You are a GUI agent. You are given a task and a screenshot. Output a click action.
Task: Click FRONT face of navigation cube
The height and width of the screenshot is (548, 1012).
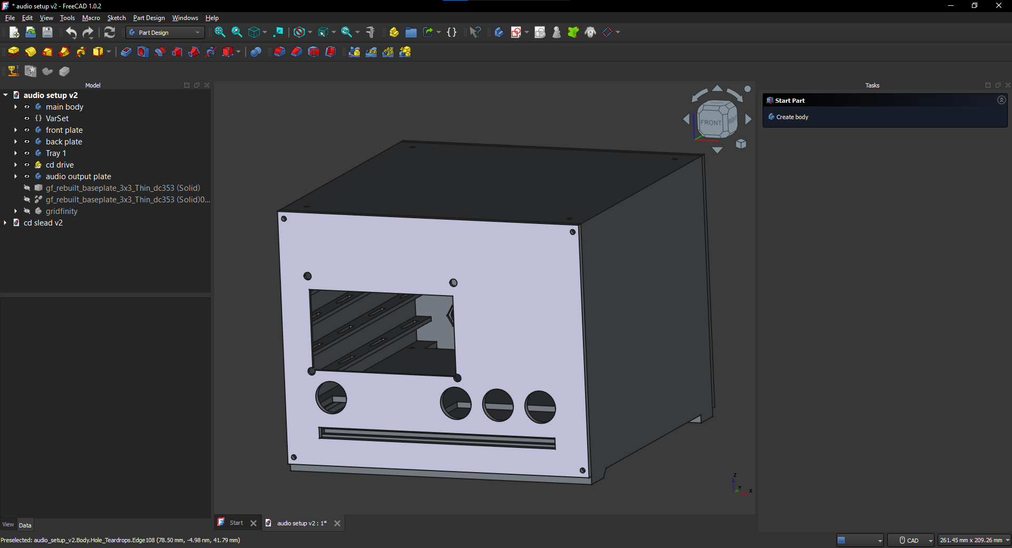coord(711,122)
